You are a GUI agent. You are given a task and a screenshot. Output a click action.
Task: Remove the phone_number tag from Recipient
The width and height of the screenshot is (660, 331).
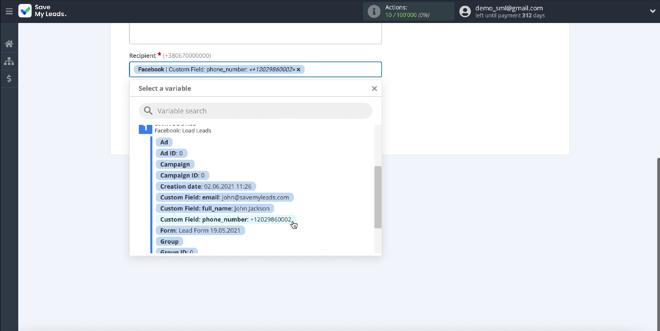(299, 69)
